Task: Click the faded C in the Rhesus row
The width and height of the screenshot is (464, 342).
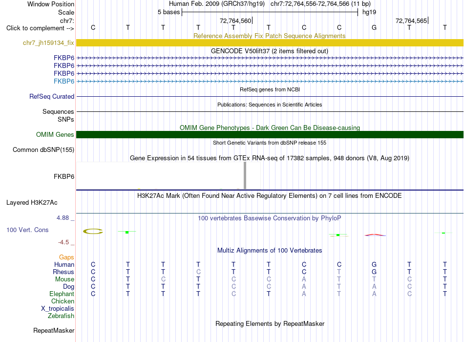Action: coord(198,272)
